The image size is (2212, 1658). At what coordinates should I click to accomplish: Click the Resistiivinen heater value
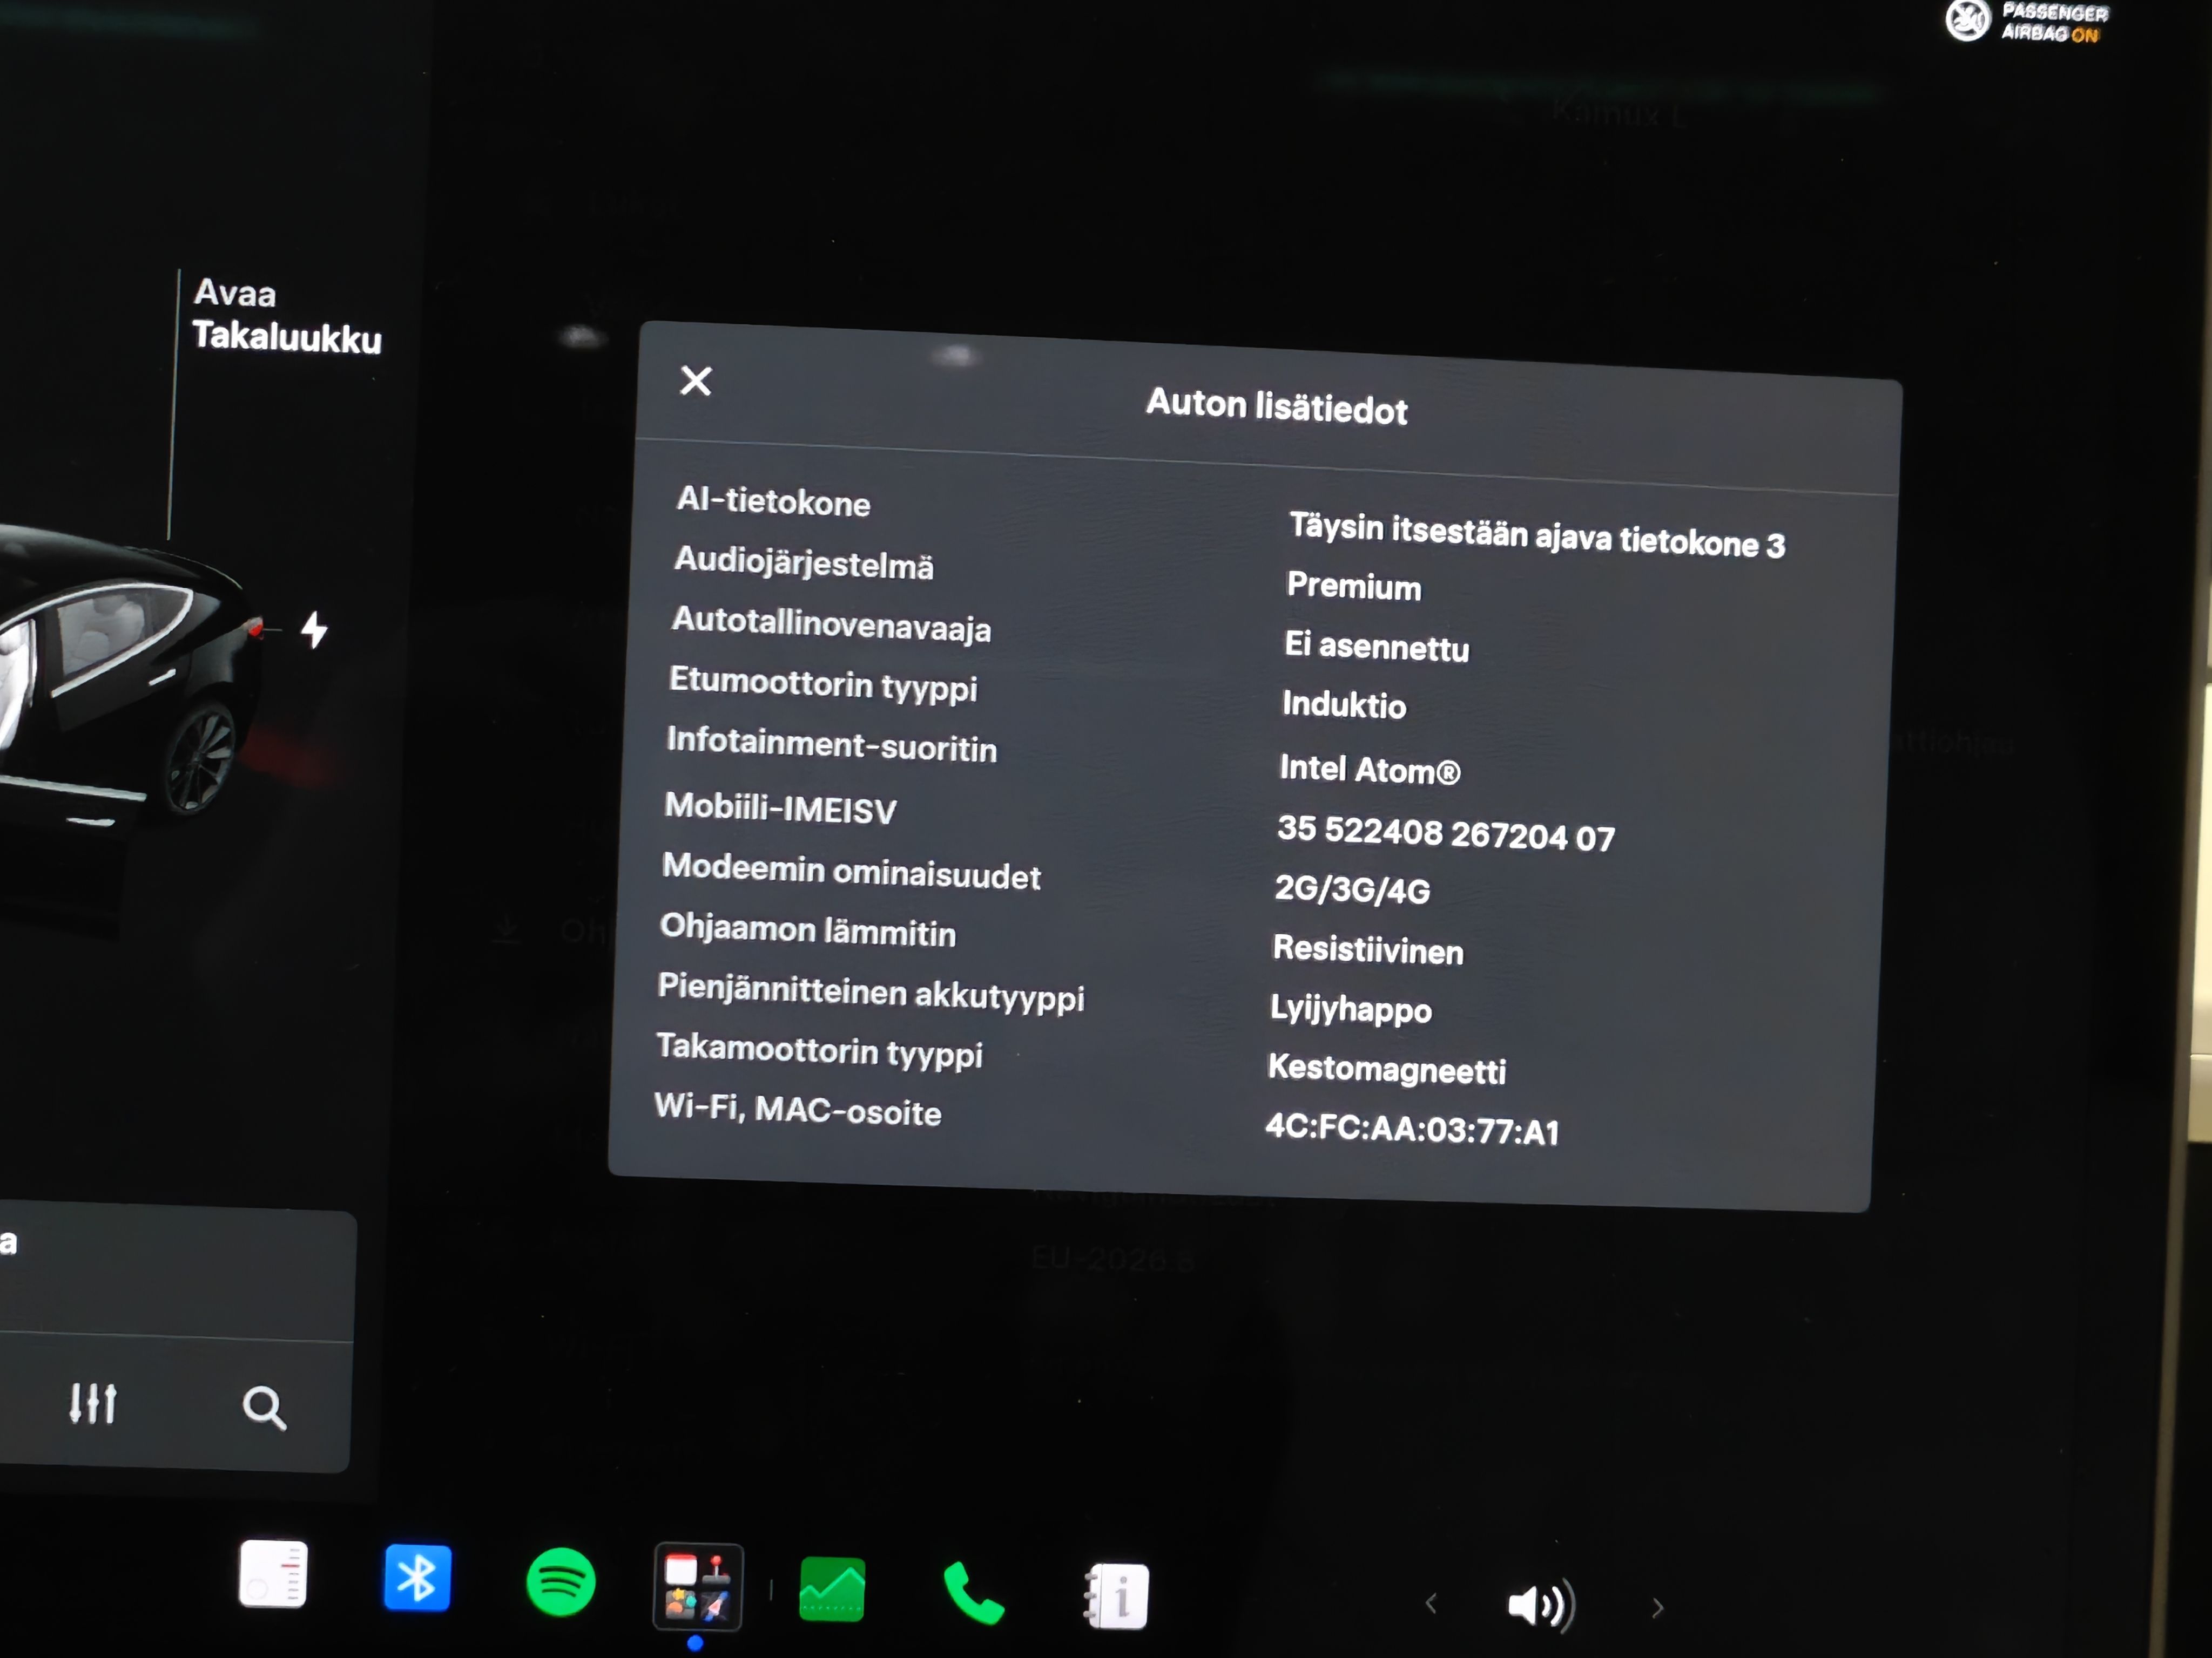click(1367, 949)
